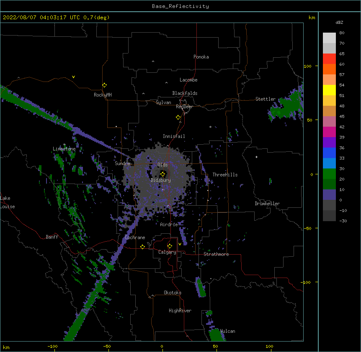361x352 pixels.
Task: Click the Stettler city label
Action: pos(266,99)
